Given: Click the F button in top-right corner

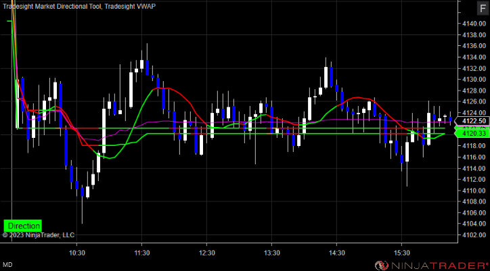Looking at the screenshot, I should point(482,8).
